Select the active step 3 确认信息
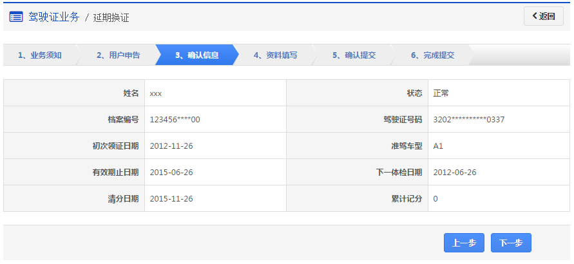Image resolution: width=574 pixels, height=264 pixels. point(196,55)
